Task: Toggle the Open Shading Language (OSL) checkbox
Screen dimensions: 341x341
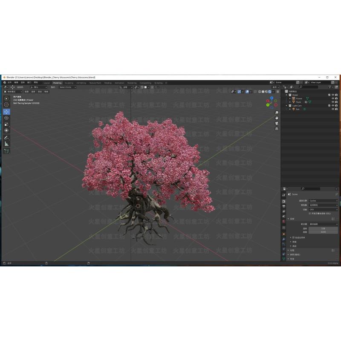Action: click(x=310, y=214)
